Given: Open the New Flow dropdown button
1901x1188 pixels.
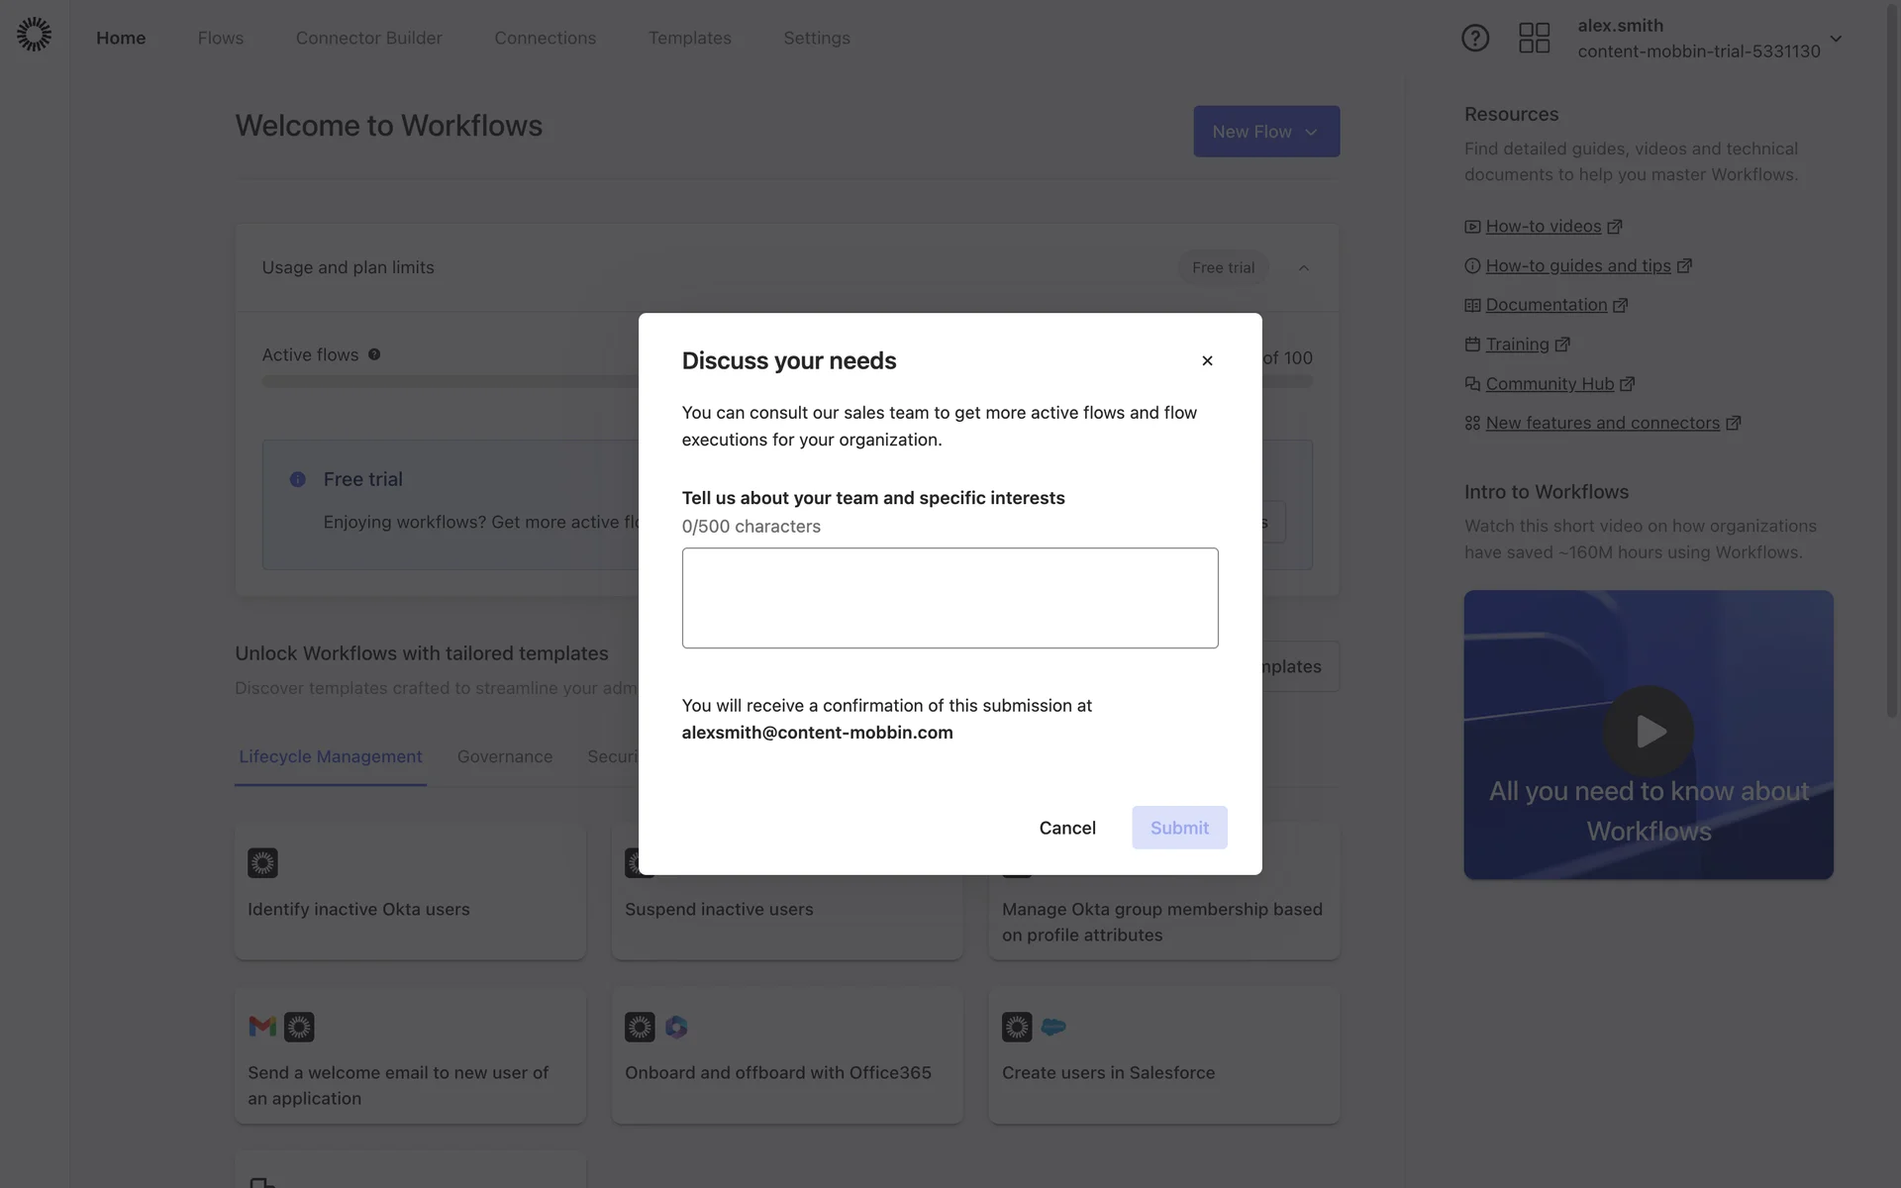Looking at the screenshot, I should [x=1265, y=132].
